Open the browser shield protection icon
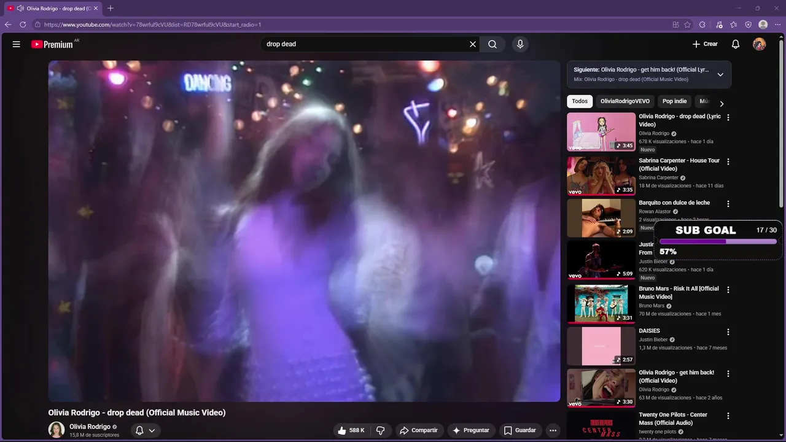The image size is (786, 442). (x=749, y=25)
